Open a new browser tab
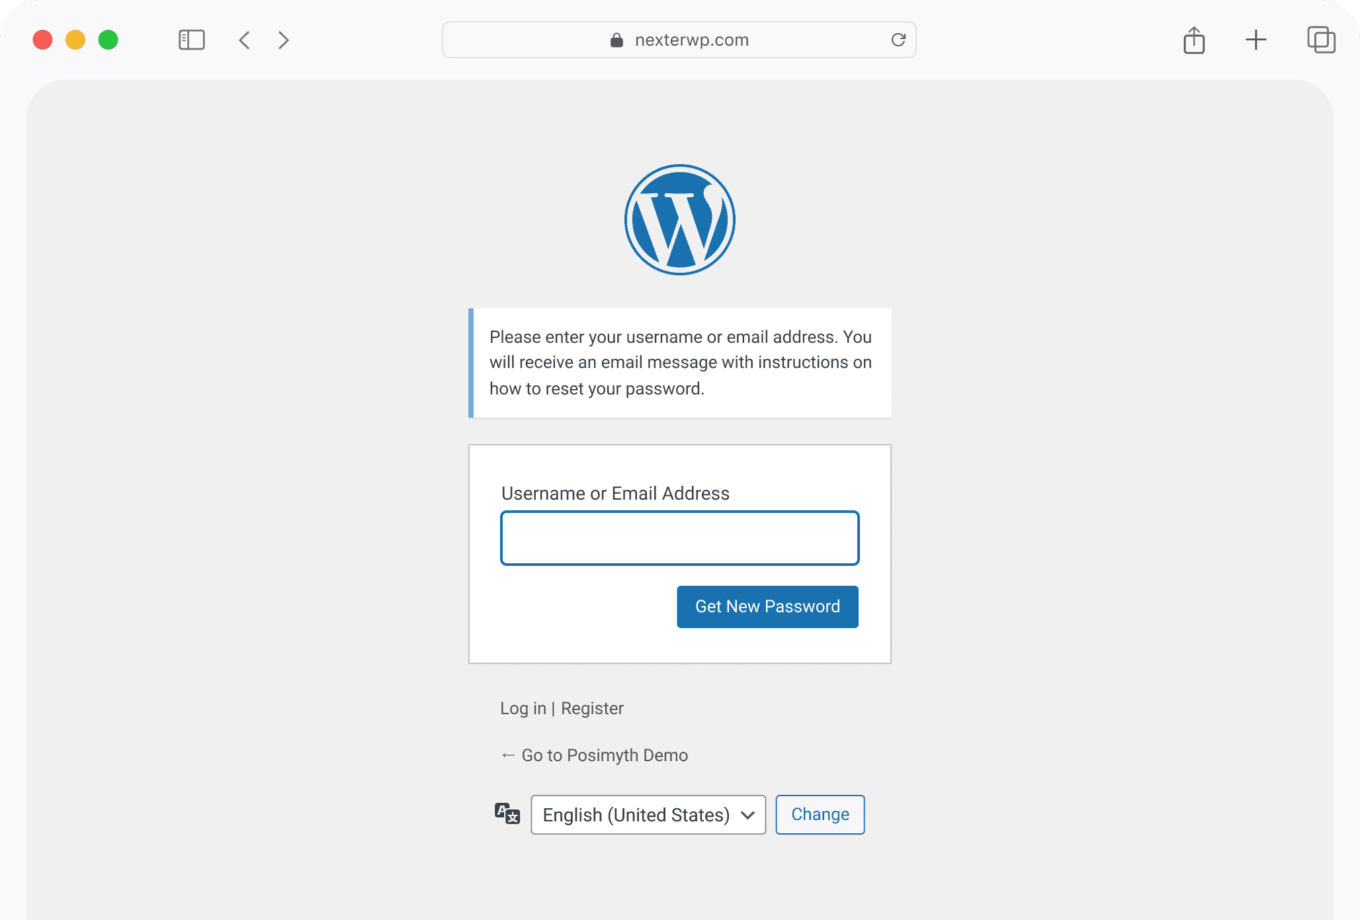1360x920 pixels. (1256, 40)
